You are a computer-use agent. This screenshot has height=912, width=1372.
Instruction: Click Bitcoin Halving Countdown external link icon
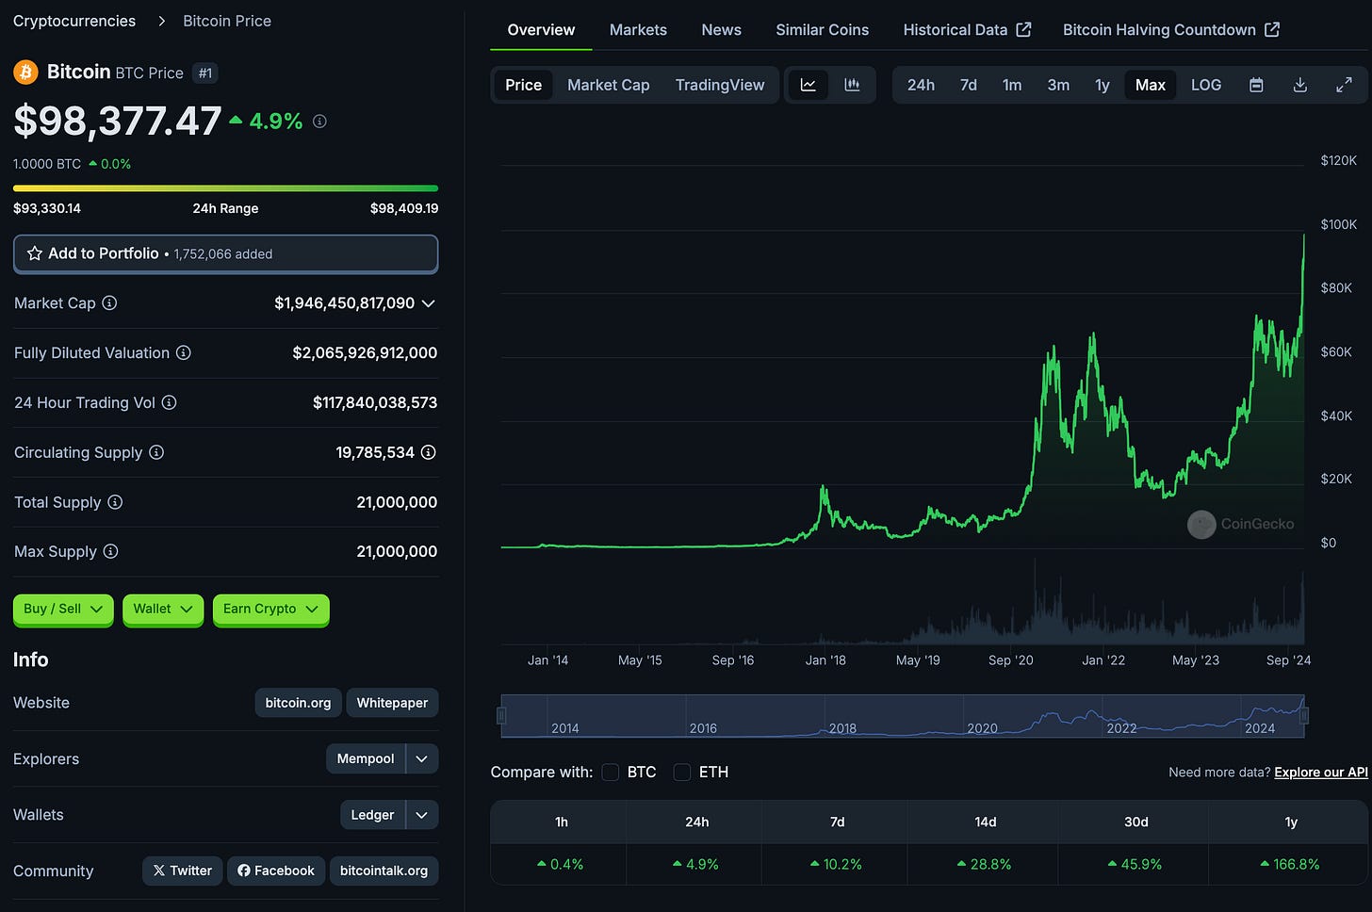pos(1272,29)
